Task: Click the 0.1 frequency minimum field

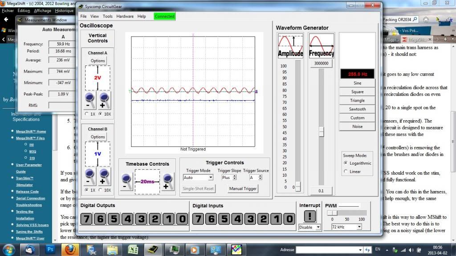Action: point(321,191)
